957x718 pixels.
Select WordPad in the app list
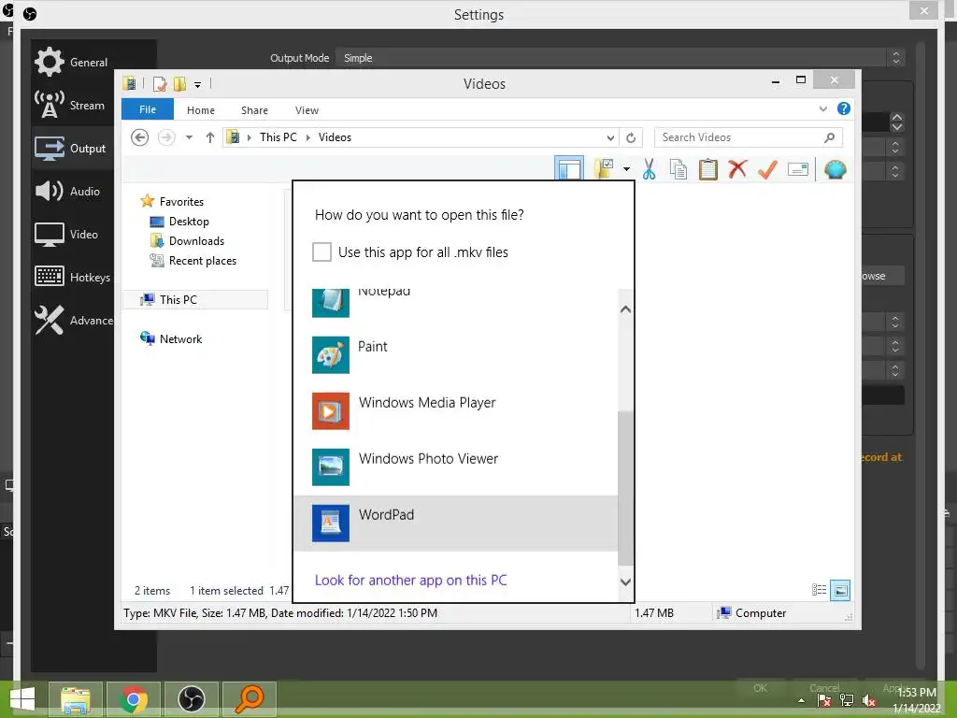tap(455, 524)
